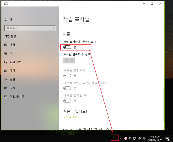Click the pen/link tray icon

point(139,138)
